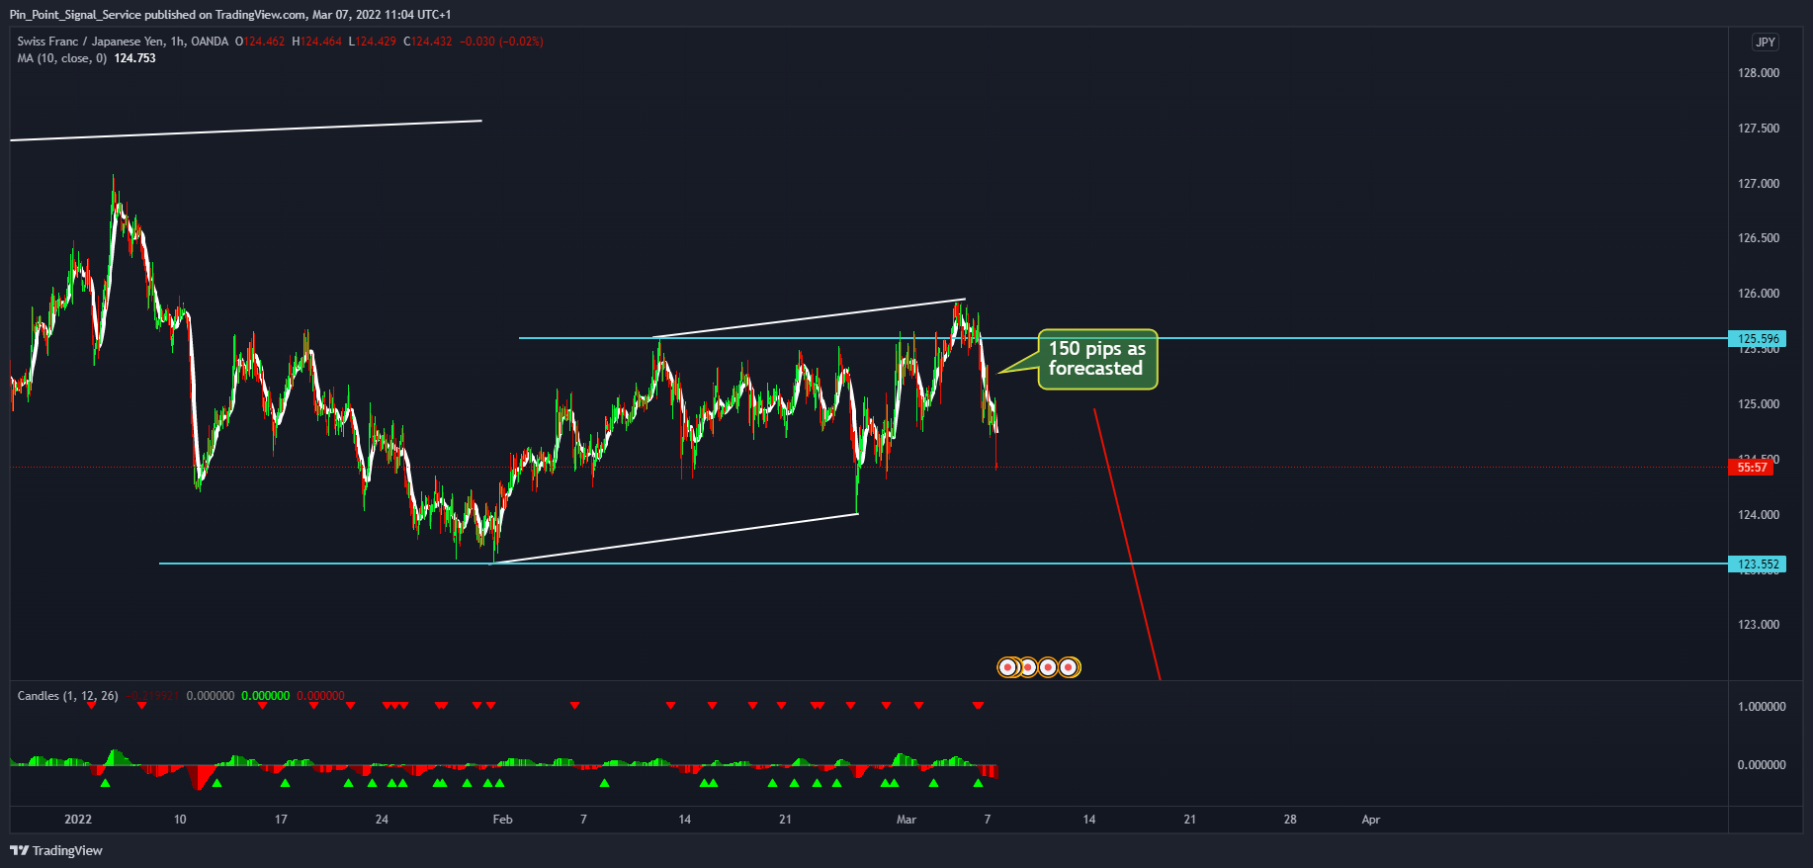
Task: Click the open value O124.462
Action: 260,42
